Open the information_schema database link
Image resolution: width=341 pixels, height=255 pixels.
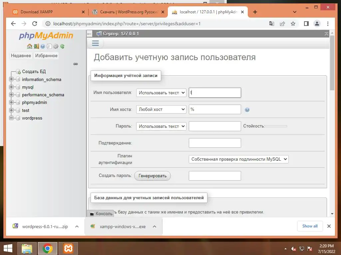coord(42,79)
